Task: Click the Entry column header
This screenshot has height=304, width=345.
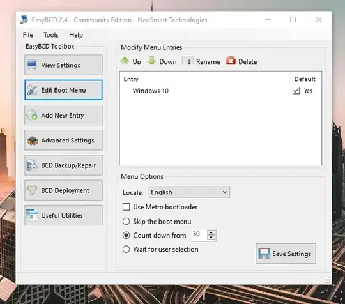Action: [x=131, y=79]
